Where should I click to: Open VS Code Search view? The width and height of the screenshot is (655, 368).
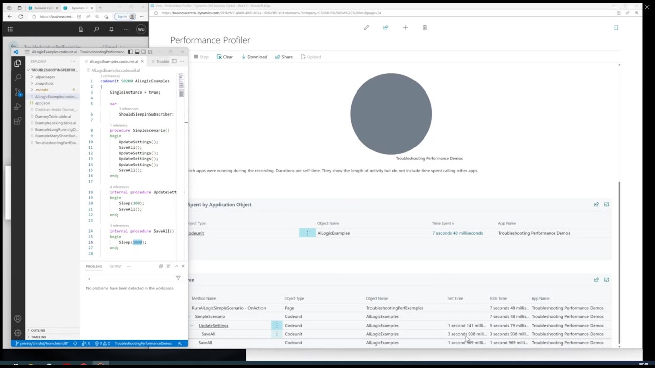(18, 78)
